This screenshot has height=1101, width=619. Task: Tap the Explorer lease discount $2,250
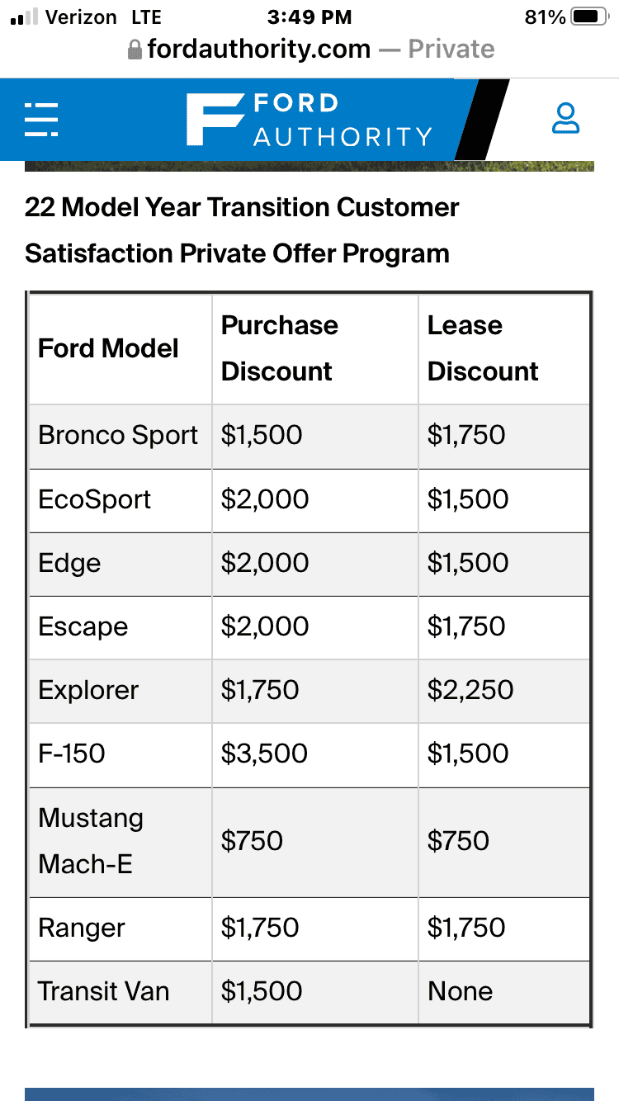470,690
